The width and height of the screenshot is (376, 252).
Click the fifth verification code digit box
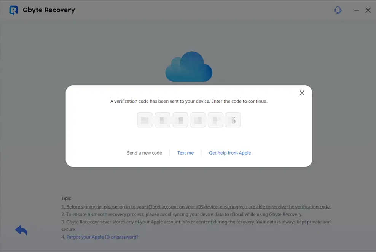tap(215, 120)
